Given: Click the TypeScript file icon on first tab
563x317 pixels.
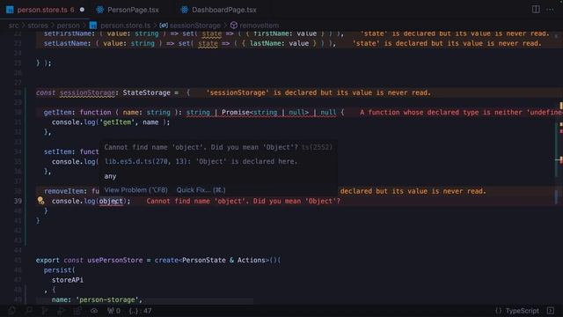Looking at the screenshot, I should point(10,10).
